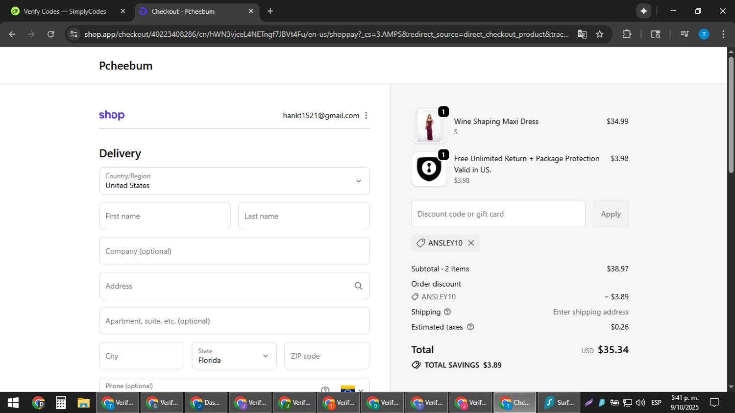Open the Chrome profile avatar T
The image size is (735, 413).
click(704, 34)
